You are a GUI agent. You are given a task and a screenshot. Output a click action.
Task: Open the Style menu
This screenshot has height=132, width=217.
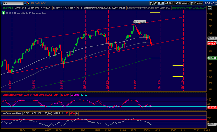tap(170, 3)
